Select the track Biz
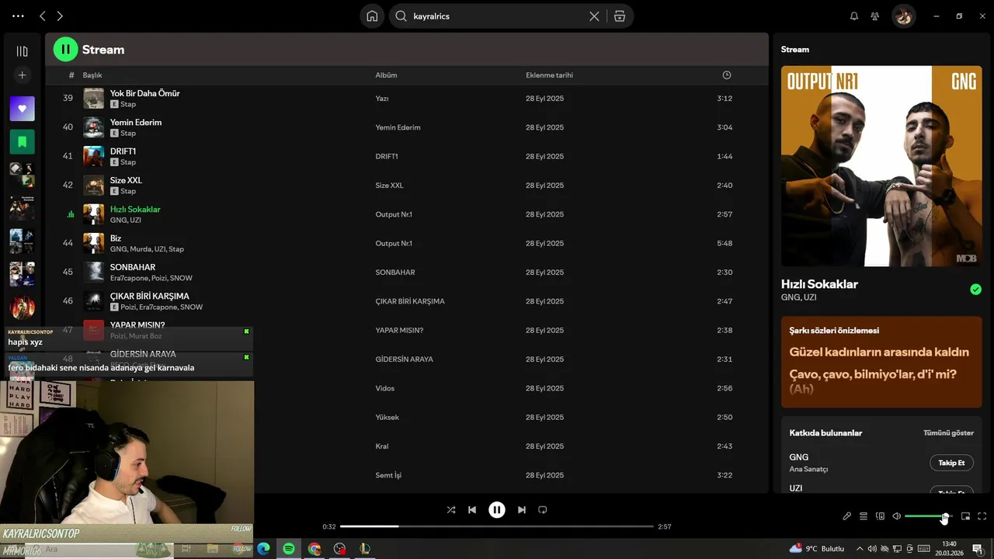The width and height of the screenshot is (994, 559). pyautogui.click(x=116, y=238)
